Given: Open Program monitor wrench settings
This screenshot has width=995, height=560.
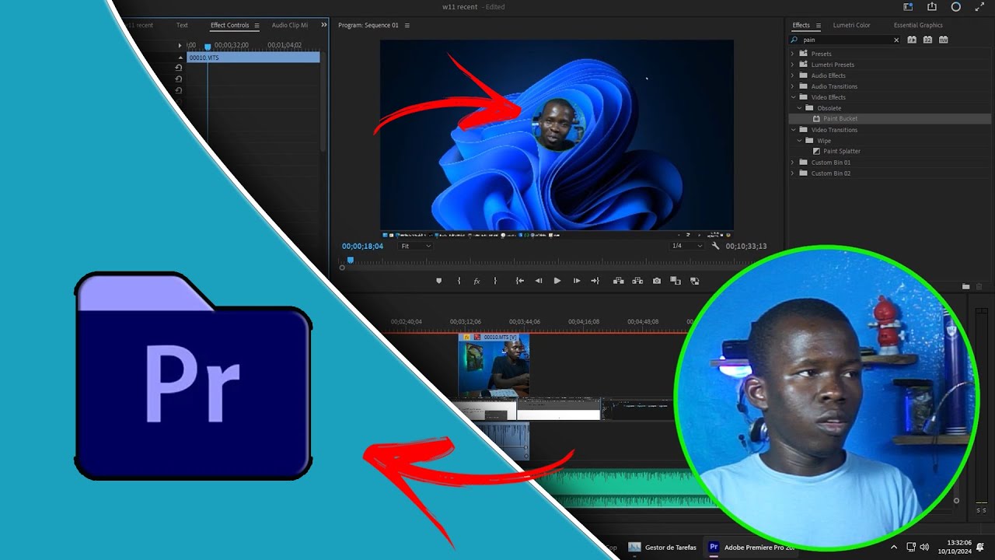Looking at the screenshot, I should click(715, 246).
